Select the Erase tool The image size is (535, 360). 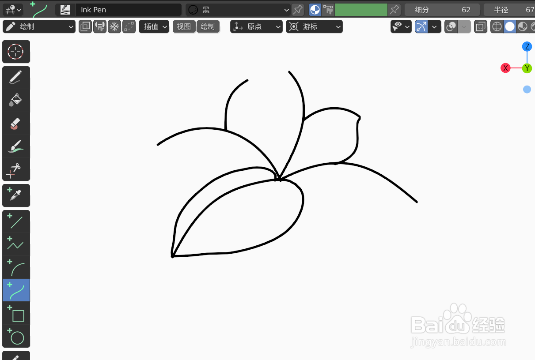[16, 124]
